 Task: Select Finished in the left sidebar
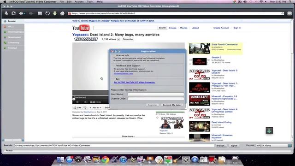tap(13, 48)
